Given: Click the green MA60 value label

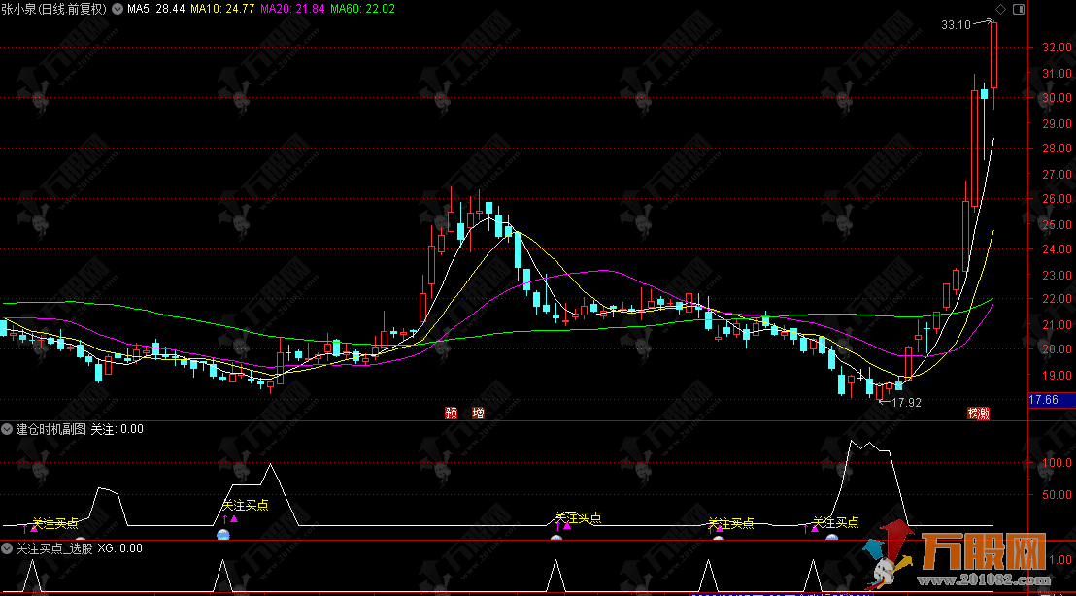Looking at the screenshot, I should 363,10.
